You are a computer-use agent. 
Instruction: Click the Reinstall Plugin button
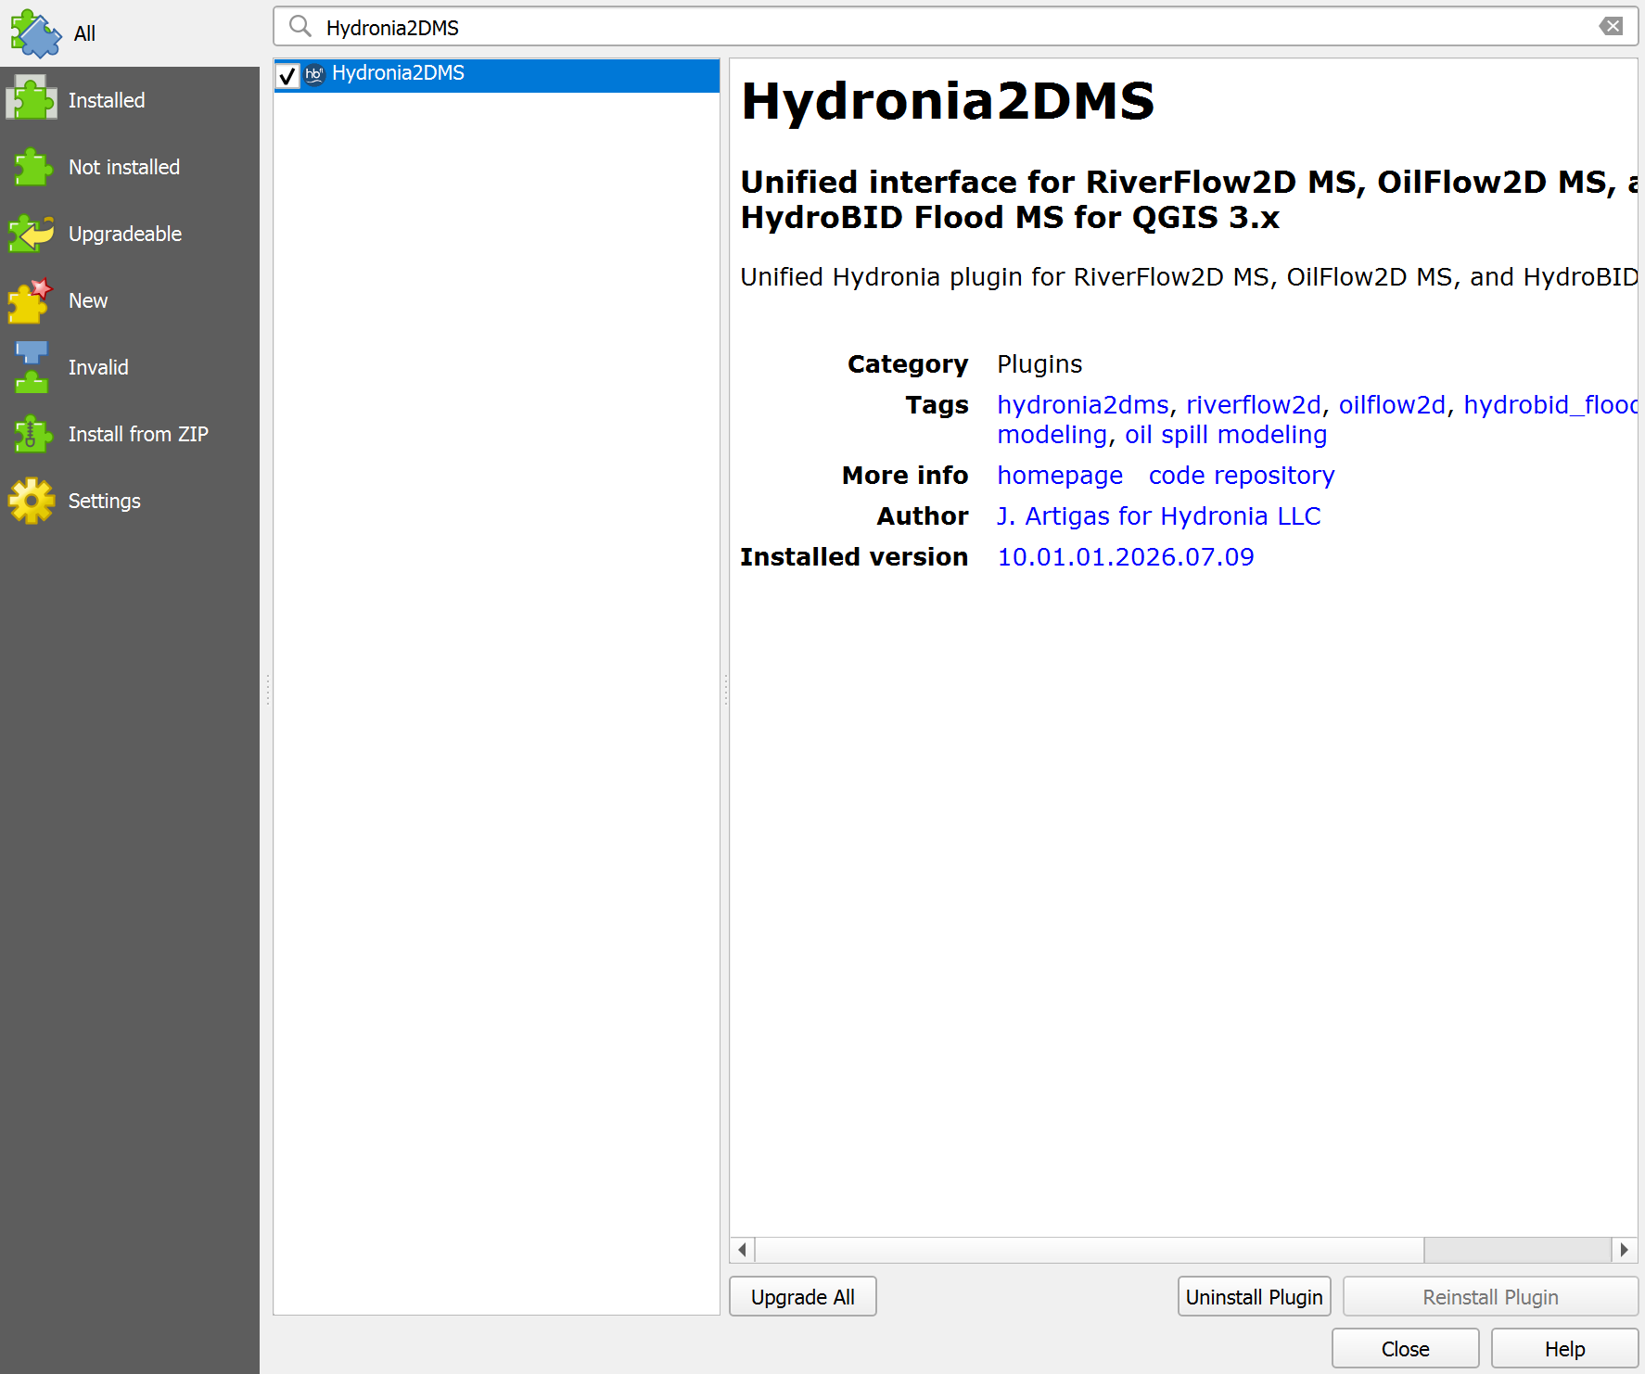tap(1491, 1297)
